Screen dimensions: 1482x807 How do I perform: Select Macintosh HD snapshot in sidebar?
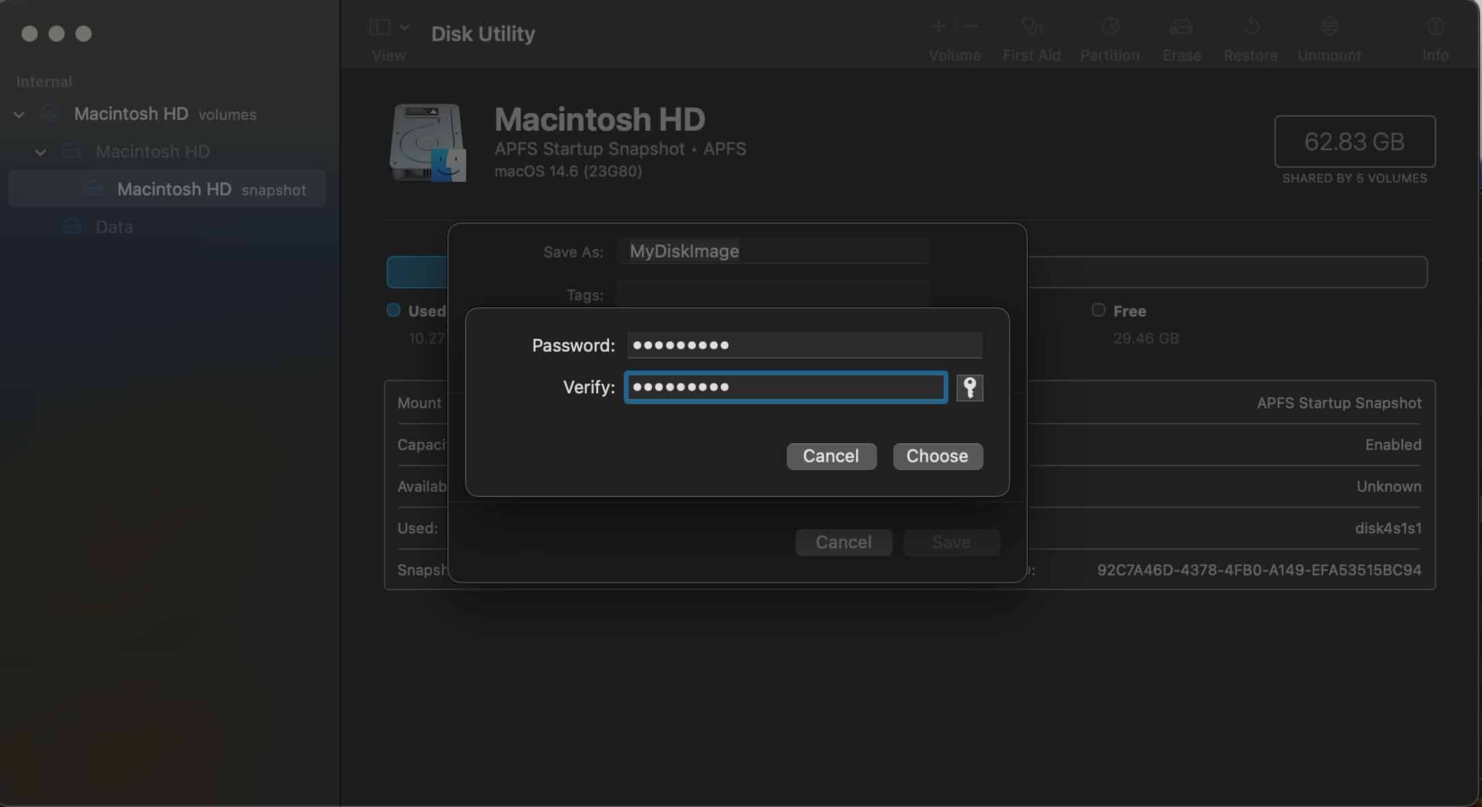click(167, 189)
